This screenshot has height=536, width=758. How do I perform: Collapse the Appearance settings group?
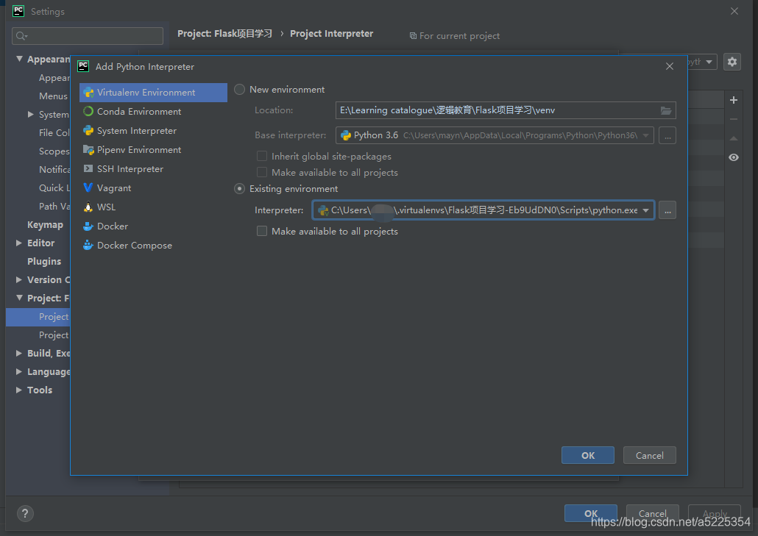(19, 59)
